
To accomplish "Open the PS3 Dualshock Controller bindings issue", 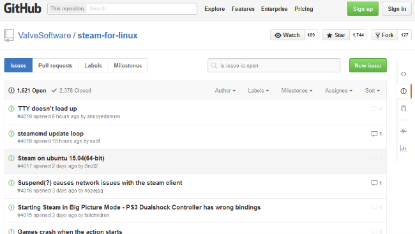I will click(139, 208).
